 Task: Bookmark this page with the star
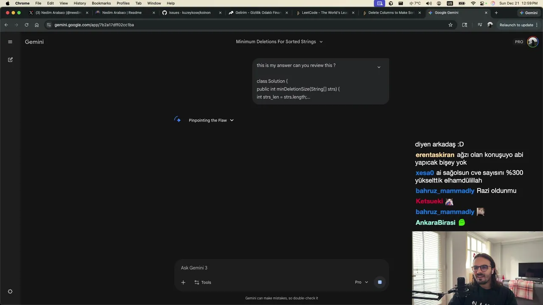451,25
